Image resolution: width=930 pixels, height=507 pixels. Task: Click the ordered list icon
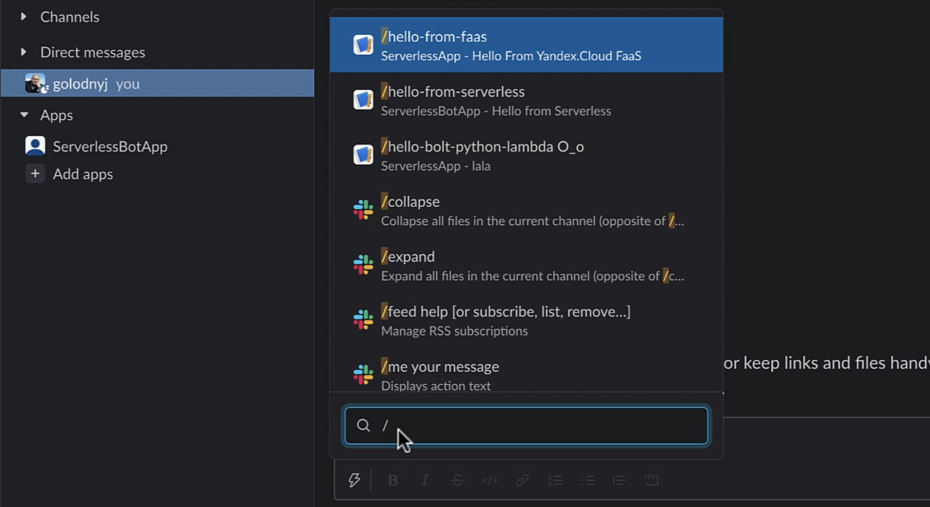[555, 481]
